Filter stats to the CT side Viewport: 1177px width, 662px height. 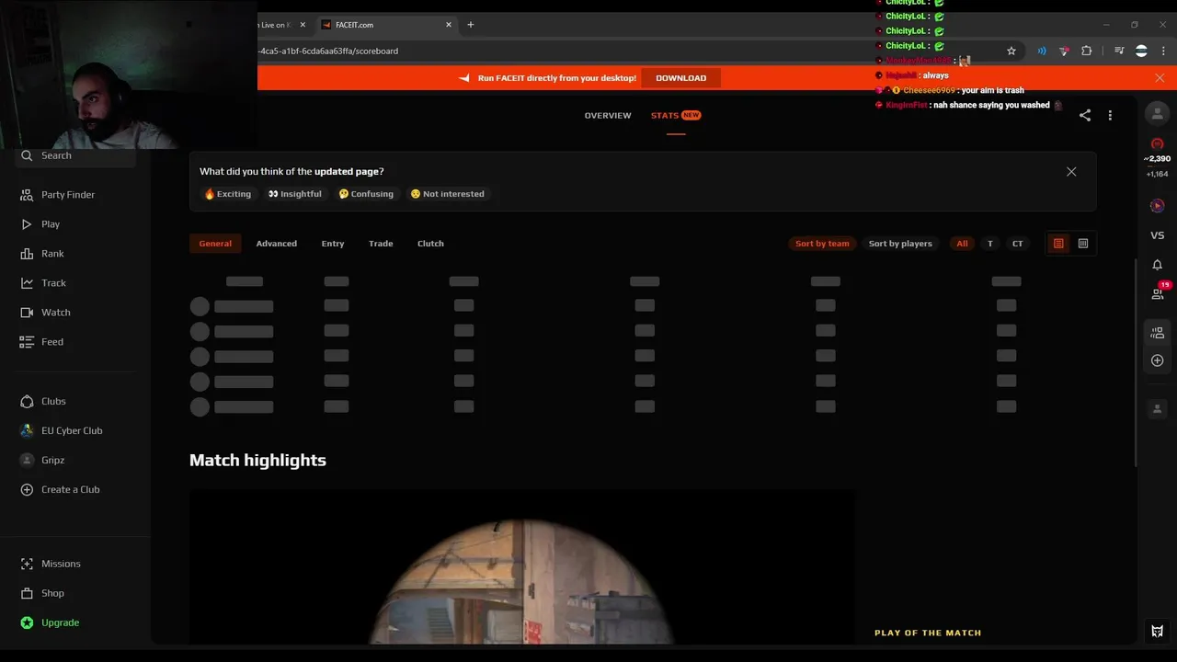pos(1017,244)
